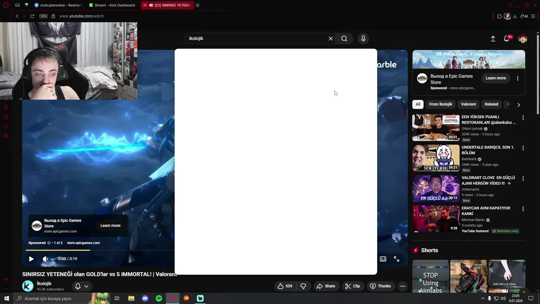Screen dimensions: 540x304
Task: Open options for UNDERTALE BARIŞÇIL video
Action: click(x=523, y=148)
